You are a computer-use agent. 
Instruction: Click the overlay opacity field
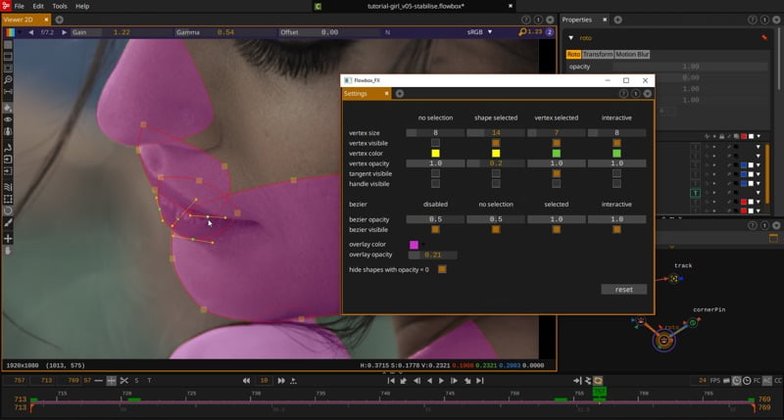tap(432, 255)
